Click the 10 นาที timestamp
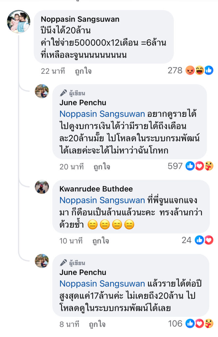The image size is (218, 337). 71,241
